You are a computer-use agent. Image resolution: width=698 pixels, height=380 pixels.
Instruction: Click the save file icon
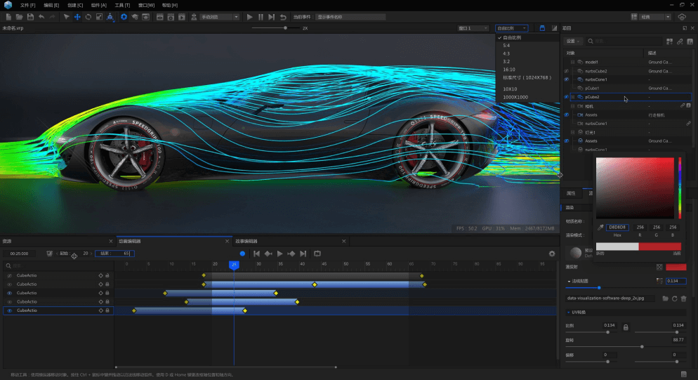click(x=29, y=17)
